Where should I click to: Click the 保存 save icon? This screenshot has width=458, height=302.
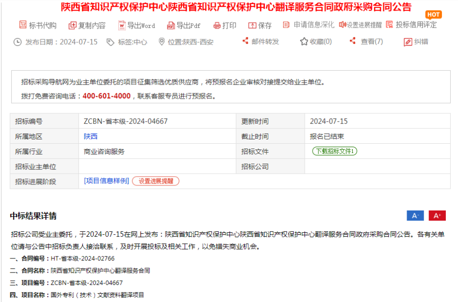pos(252,26)
